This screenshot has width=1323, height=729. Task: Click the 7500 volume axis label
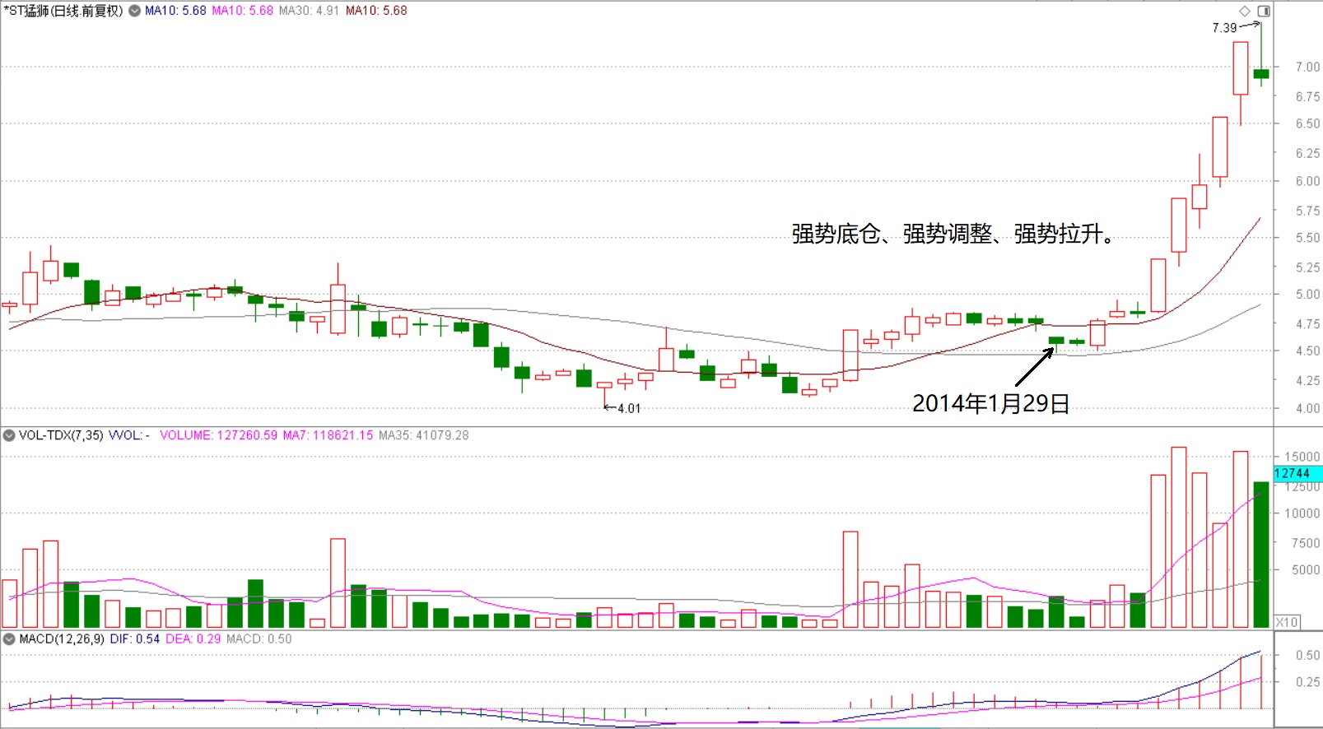tap(1305, 543)
